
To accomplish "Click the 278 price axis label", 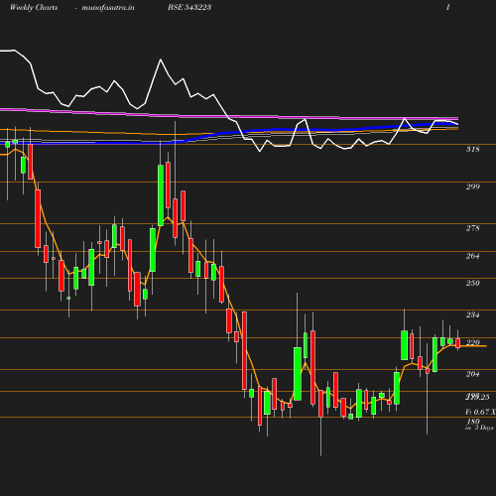I will [472, 228].
